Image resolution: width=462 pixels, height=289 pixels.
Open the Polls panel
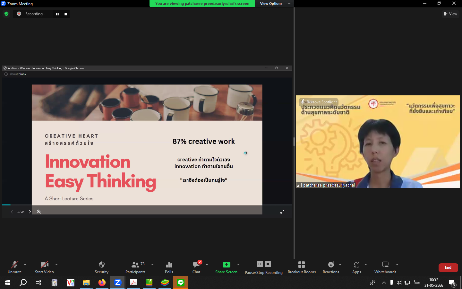click(169, 267)
